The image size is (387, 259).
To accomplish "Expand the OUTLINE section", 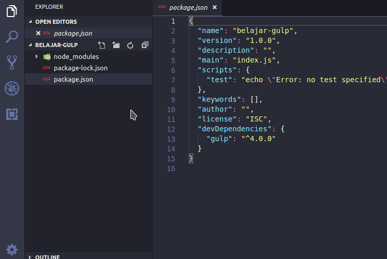I will 30,257.
